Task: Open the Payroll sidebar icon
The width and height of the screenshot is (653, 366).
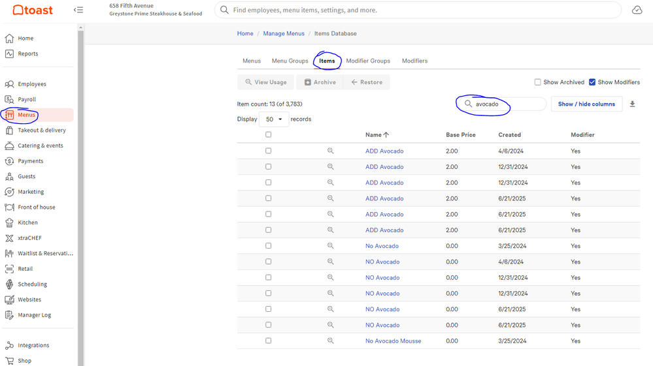Action: coord(9,99)
